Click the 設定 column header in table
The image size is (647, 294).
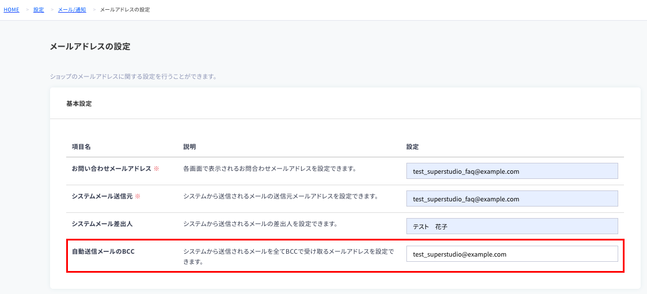click(413, 147)
